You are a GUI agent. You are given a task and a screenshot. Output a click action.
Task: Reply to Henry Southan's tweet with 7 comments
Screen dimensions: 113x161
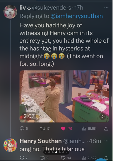(24, 157)
